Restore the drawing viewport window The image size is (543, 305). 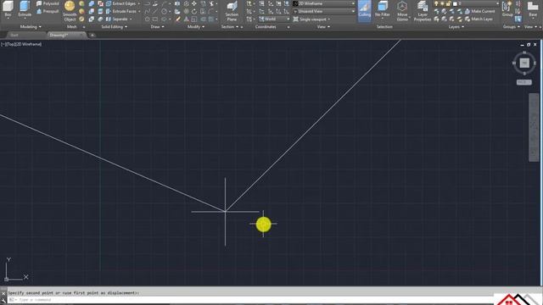coord(529,45)
